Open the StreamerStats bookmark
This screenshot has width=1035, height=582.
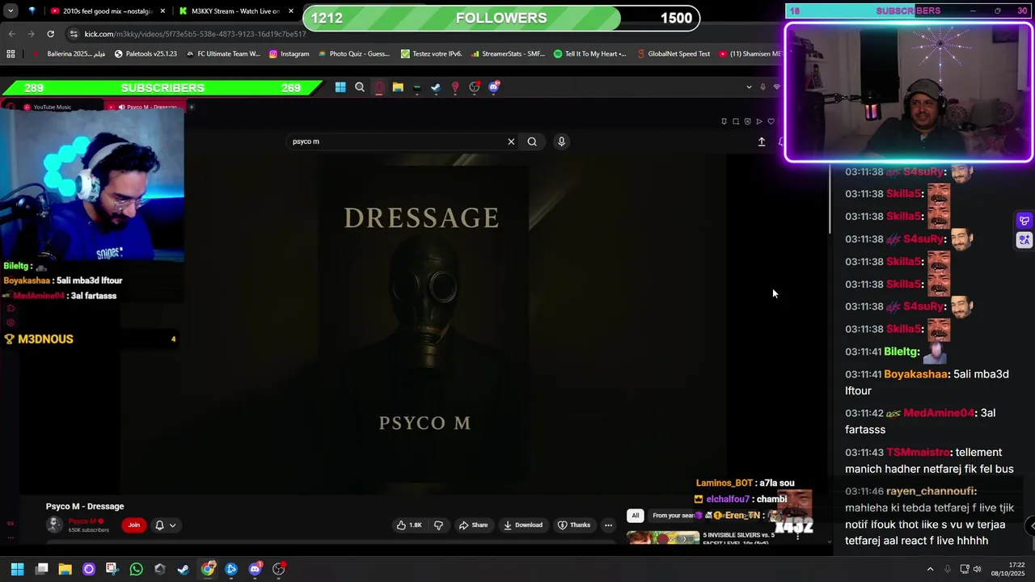tap(507, 54)
